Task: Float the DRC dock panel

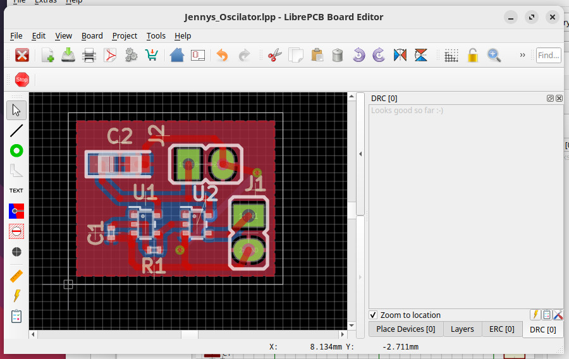Action: point(550,99)
